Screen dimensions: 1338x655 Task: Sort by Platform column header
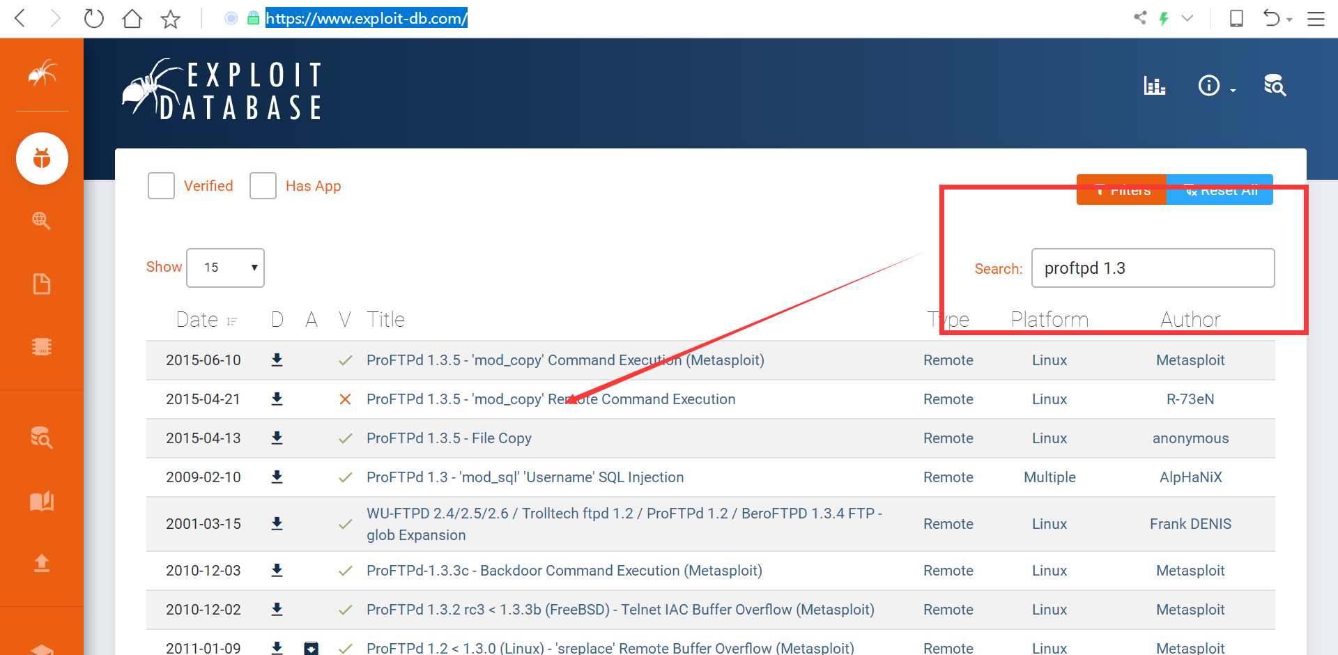(1049, 320)
